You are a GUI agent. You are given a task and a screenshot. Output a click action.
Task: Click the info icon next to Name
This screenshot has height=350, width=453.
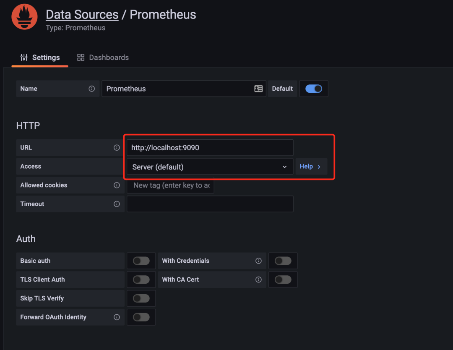tap(91, 89)
